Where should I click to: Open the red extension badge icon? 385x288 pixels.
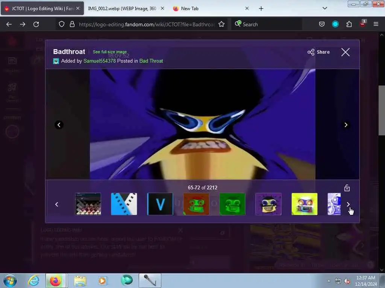click(x=363, y=24)
